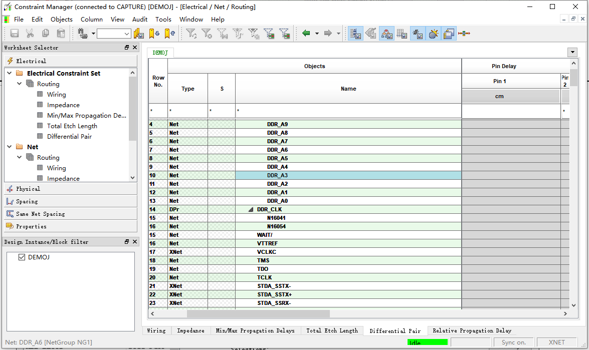Open the Objects menu
Viewport: 589px width, 350px height.
point(62,20)
